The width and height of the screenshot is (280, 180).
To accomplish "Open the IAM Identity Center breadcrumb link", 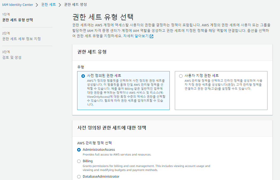I will click(18, 5).
